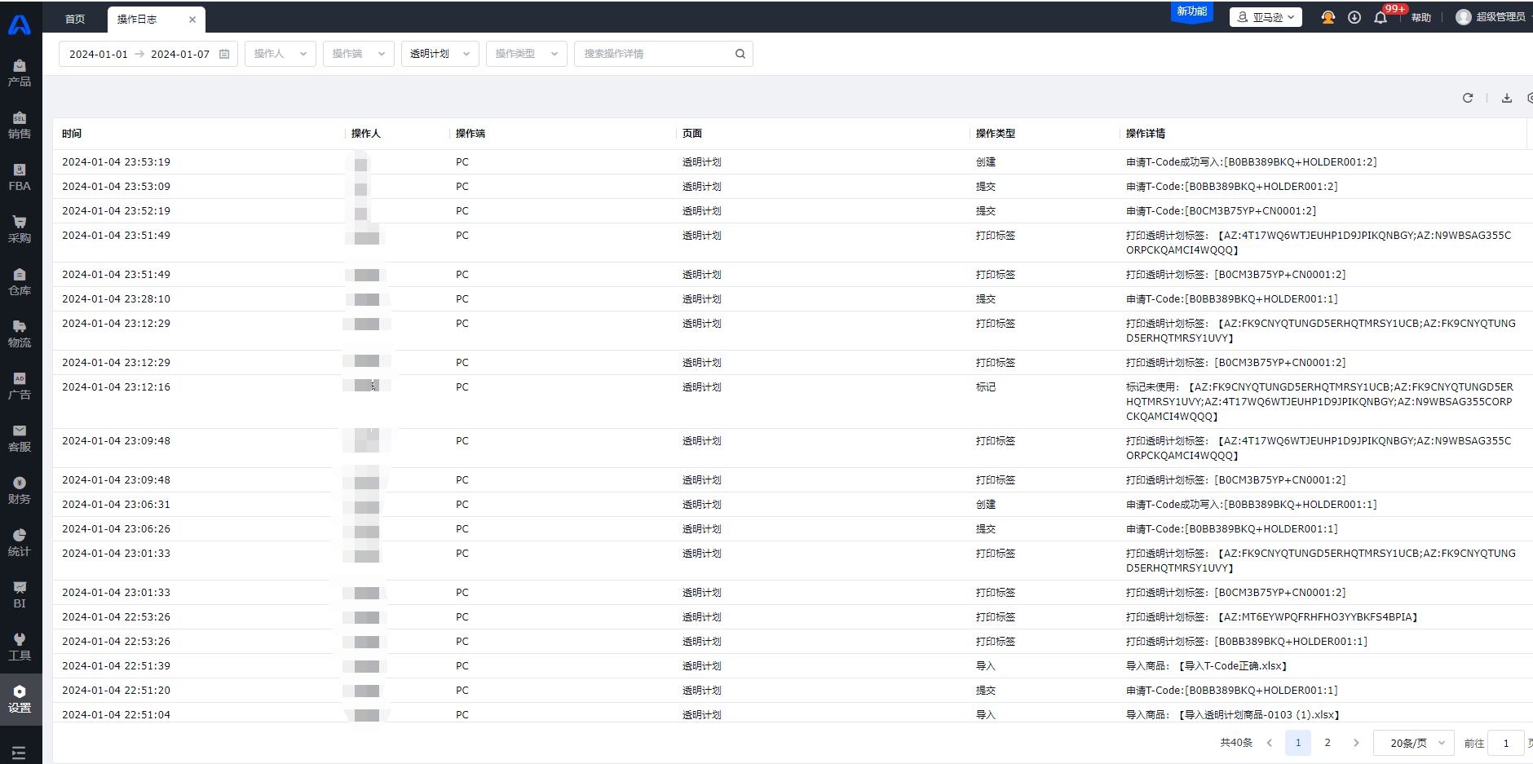Open the 仓库 (Warehouse) sidebar icon
The height and width of the screenshot is (764, 1533).
[x=20, y=281]
